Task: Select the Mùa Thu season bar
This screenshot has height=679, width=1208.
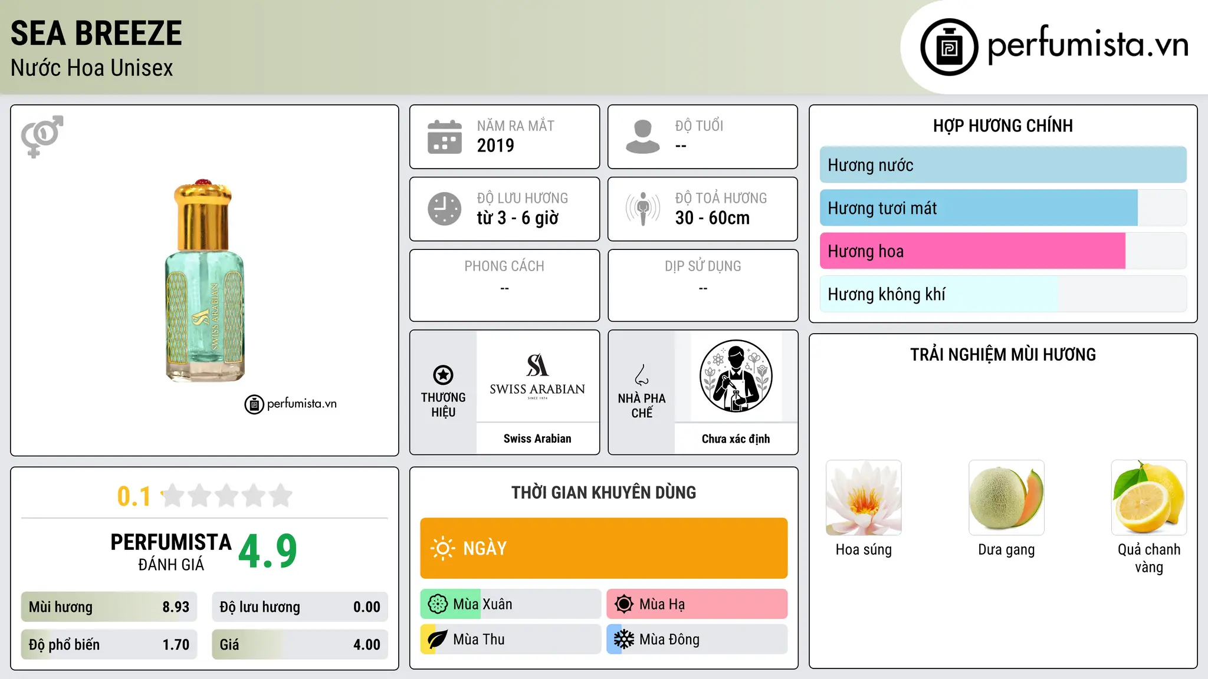Action: [511, 640]
